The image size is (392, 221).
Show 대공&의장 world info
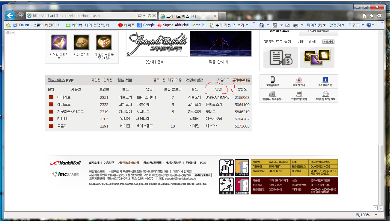click(x=175, y=80)
